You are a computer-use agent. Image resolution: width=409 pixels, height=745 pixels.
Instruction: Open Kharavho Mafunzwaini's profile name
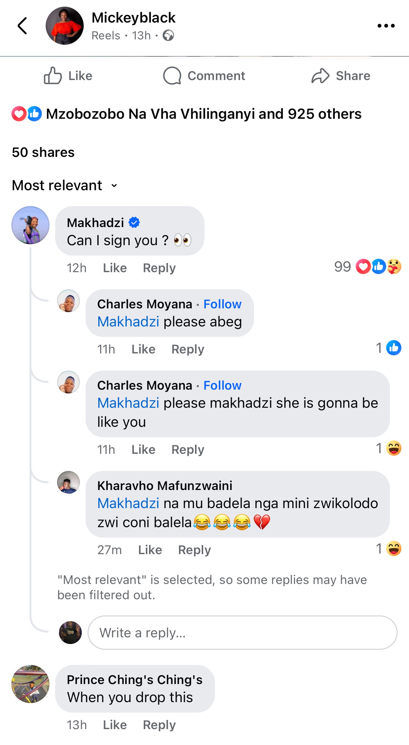(x=165, y=486)
